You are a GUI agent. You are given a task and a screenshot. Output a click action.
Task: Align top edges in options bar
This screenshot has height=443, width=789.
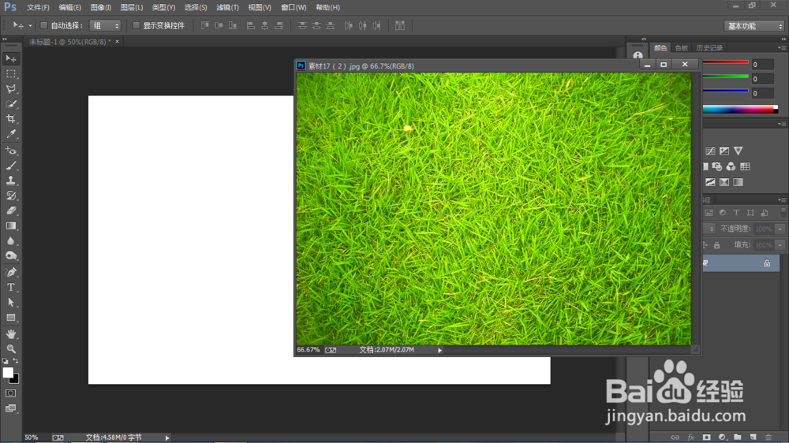pos(205,25)
